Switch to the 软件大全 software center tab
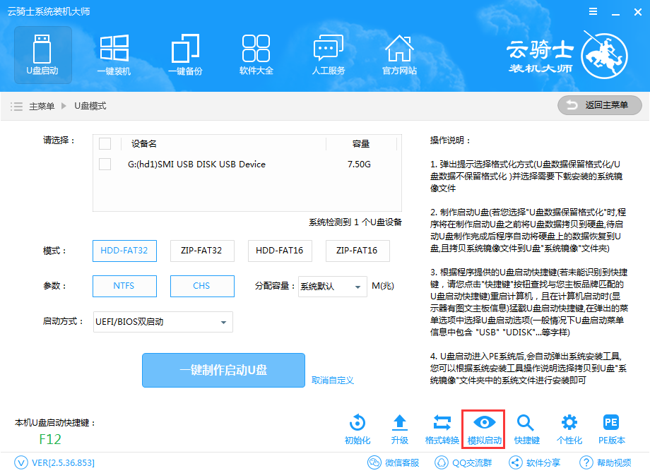The height and width of the screenshot is (473, 650). coord(256,54)
